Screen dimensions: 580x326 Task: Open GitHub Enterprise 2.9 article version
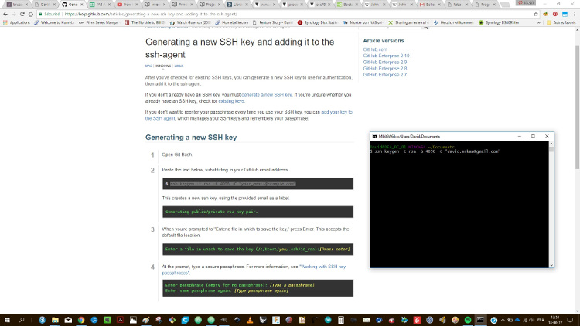(x=384, y=62)
